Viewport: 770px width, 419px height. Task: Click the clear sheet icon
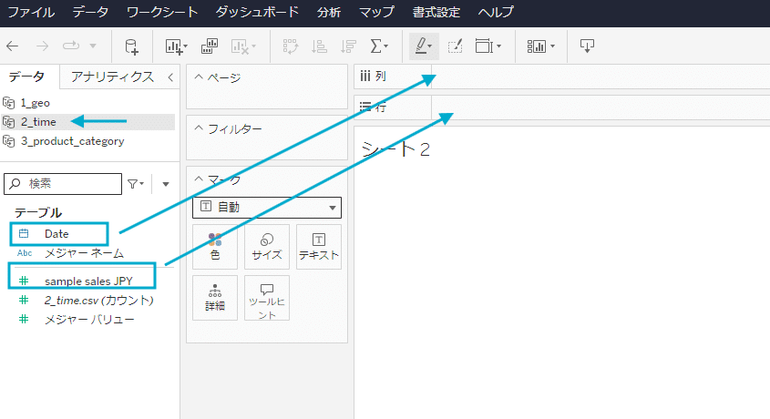coord(239,46)
